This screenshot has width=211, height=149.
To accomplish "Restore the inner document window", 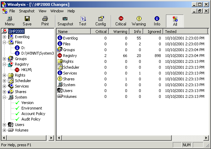I will [x=200, y=11].
